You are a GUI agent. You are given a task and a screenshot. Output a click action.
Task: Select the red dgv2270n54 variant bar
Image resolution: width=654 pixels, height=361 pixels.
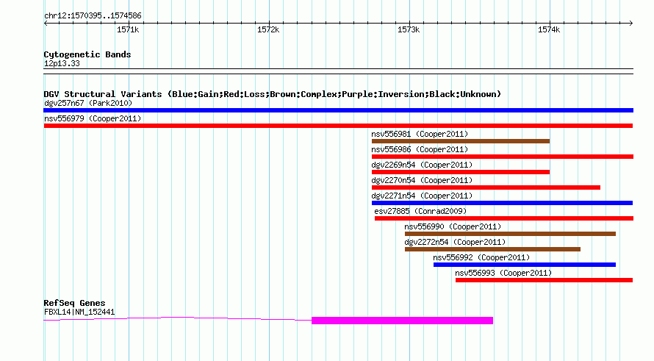(x=486, y=187)
